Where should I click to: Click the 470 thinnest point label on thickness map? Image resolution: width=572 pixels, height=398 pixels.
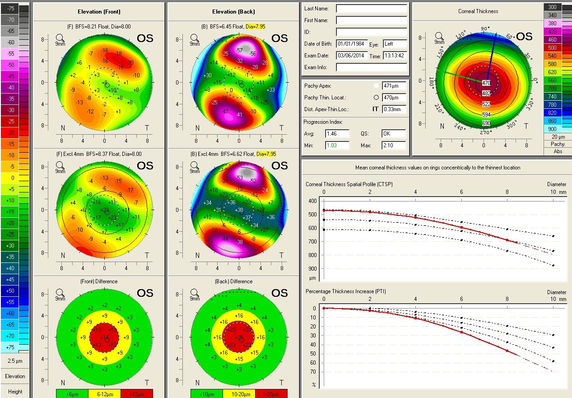[486, 83]
